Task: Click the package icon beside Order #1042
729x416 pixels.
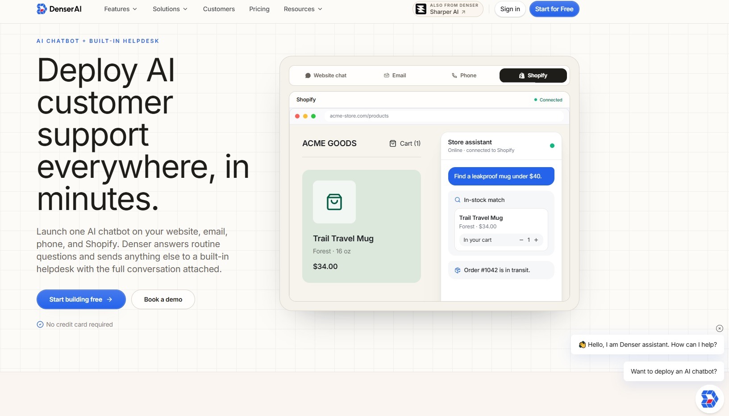Action: pos(458,270)
